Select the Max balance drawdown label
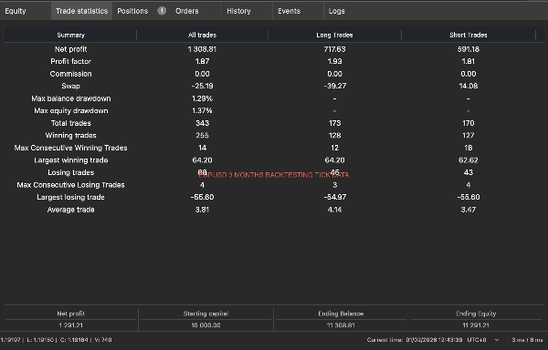Image resolution: width=548 pixels, height=350 pixels. coord(70,98)
